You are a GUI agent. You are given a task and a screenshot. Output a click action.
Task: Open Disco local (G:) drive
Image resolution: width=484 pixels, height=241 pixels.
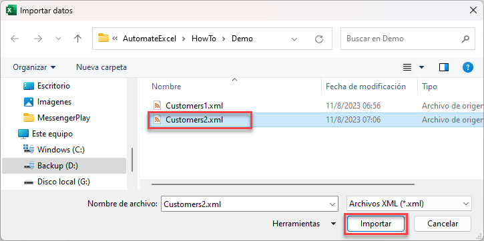63,182
